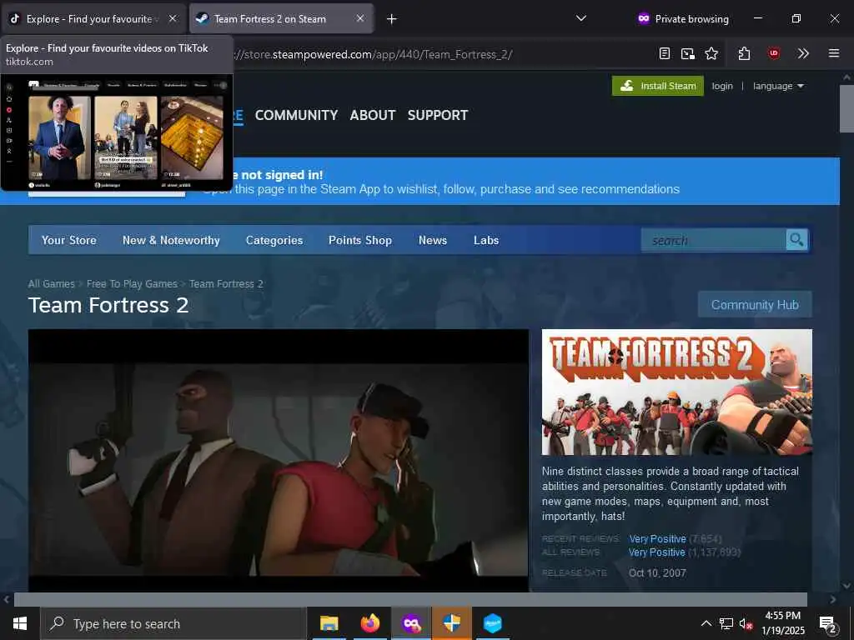Launch Firefox from the taskbar
The image size is (854, 640).
pyautogui.click(x=370, y=623)
